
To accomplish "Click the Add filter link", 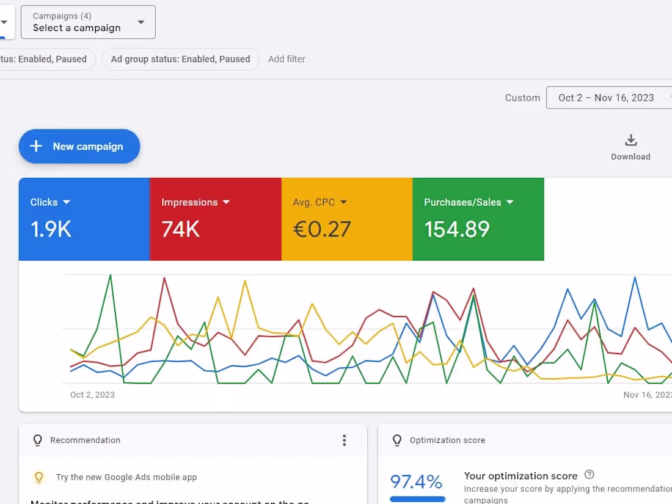I will [287, 59].
